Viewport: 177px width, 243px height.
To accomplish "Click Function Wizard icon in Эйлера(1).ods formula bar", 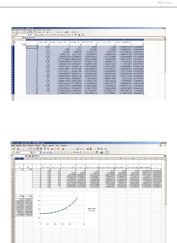I will click(x=30, y=156).
